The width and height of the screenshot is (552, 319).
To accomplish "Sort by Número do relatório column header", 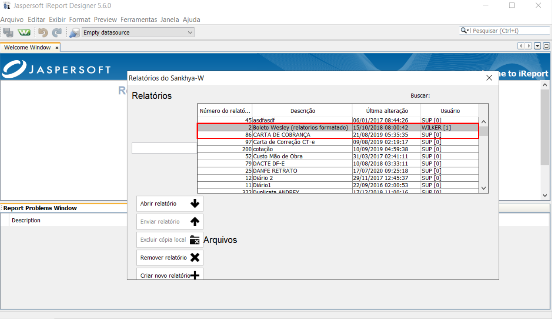I will click(225, 111).
